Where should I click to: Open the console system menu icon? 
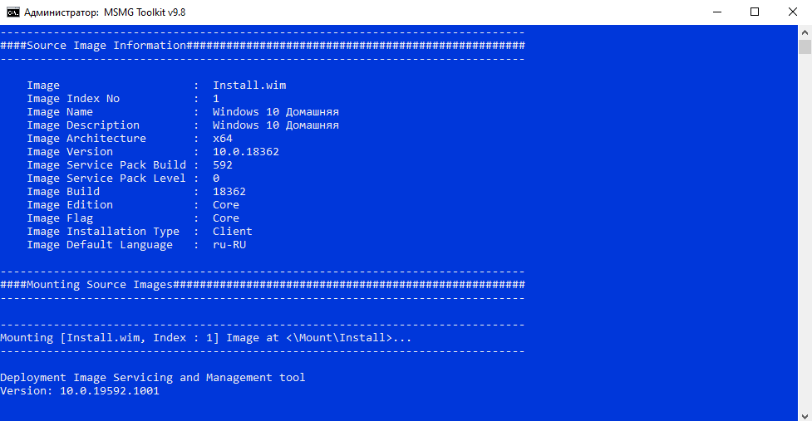[13, 12]
